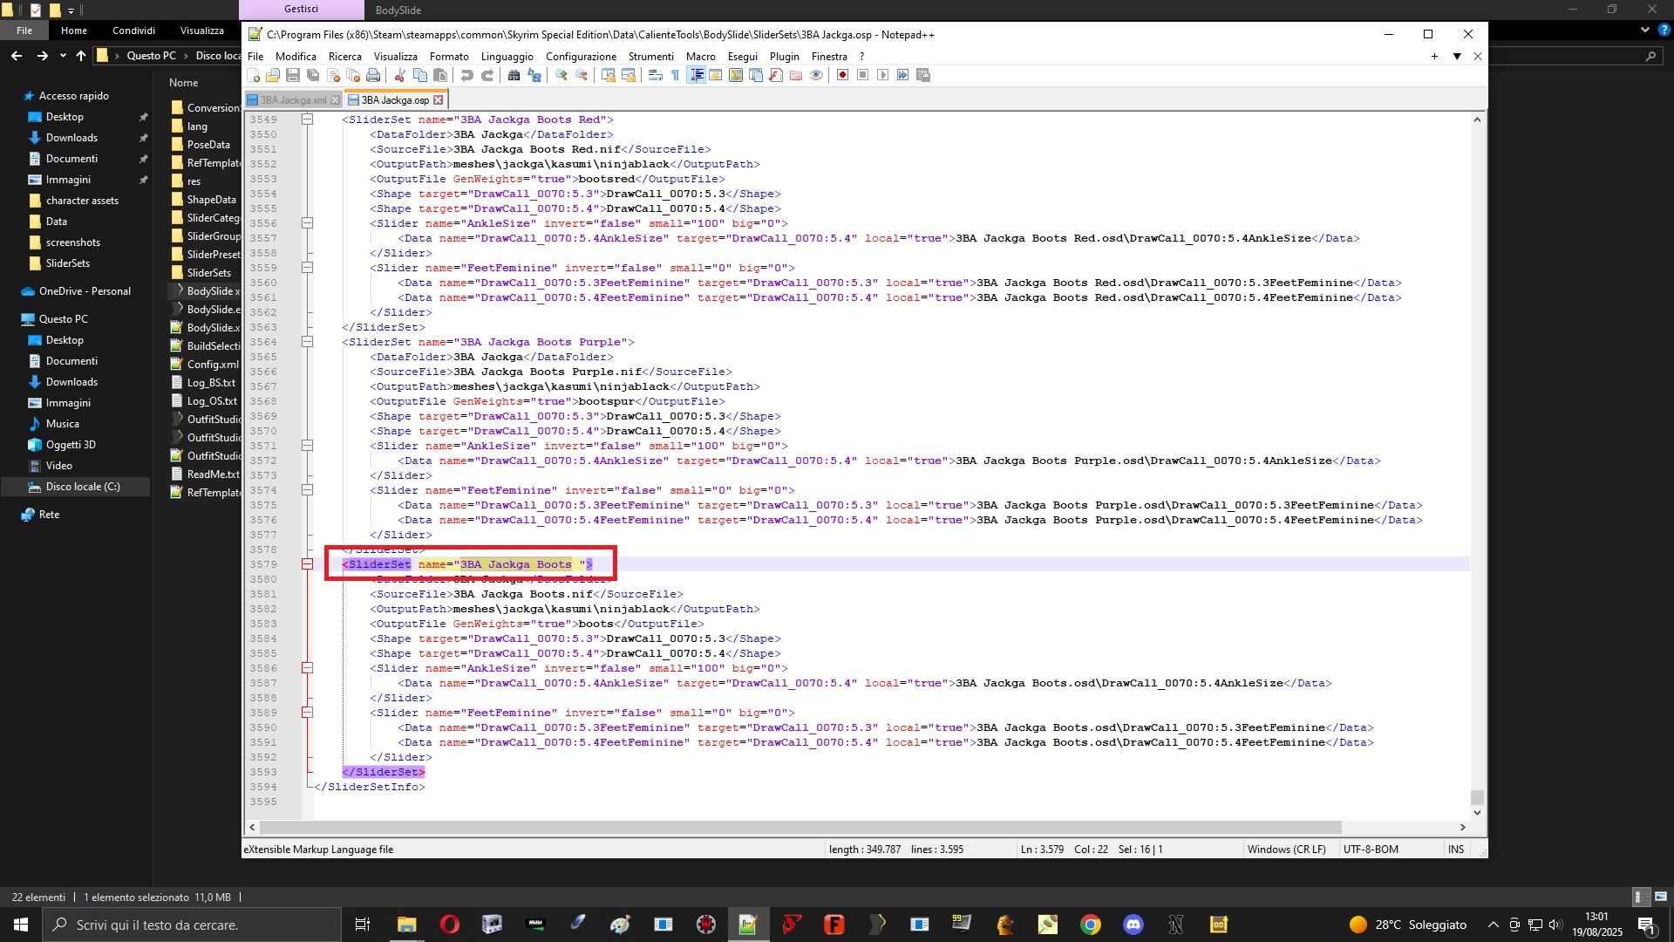Open the Plugin menu
This screenshot has width=1674, height=942.
click(x=784, y=57)
